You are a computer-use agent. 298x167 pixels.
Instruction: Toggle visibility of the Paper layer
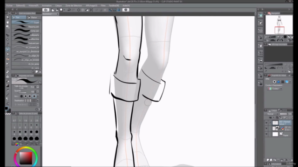[x=266, y=134]
